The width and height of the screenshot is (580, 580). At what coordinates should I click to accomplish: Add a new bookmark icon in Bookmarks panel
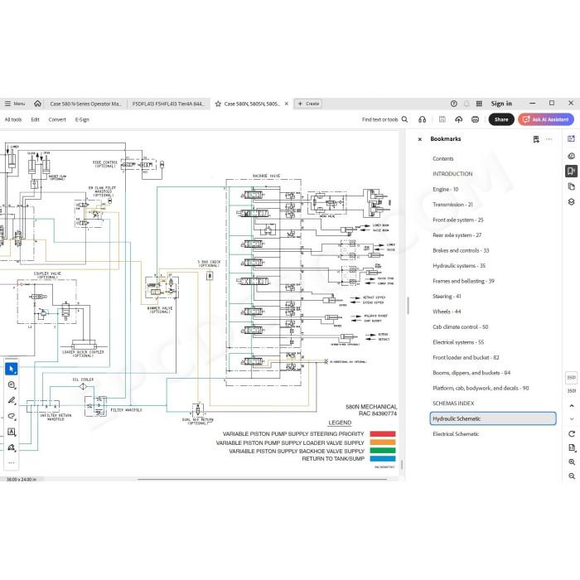[x=536, y=139]
